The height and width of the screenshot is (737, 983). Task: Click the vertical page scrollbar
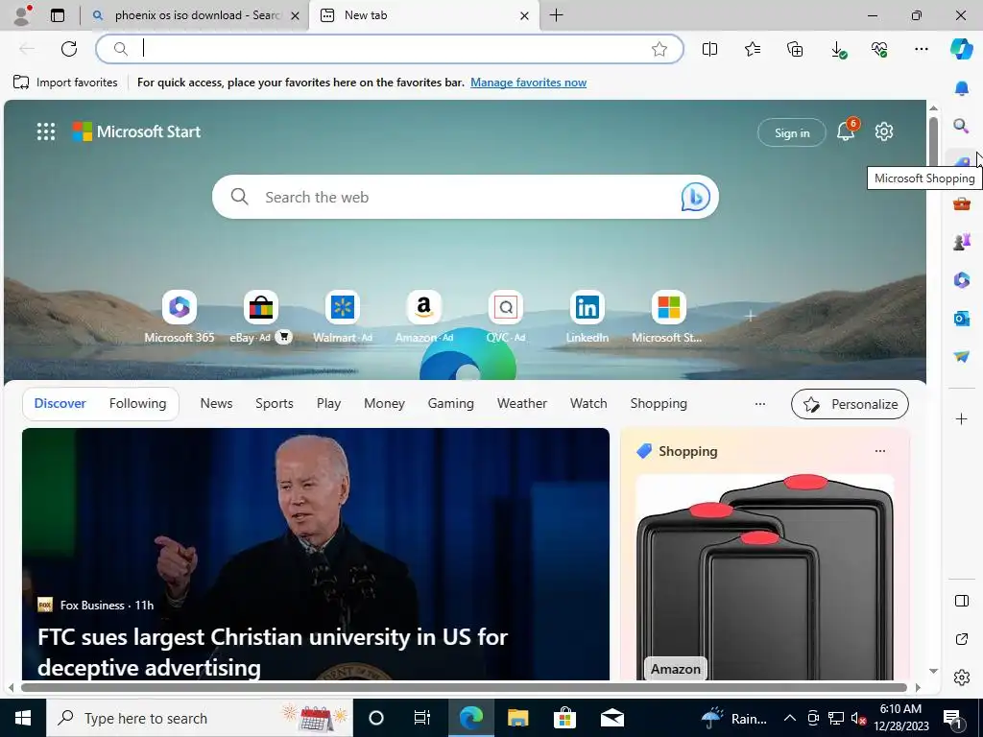click(933, 142)
